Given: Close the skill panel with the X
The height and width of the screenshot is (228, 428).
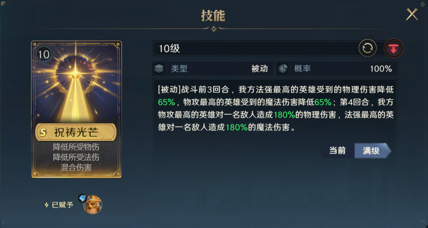Looking at the screenshot, I should (x=412, y=15).
